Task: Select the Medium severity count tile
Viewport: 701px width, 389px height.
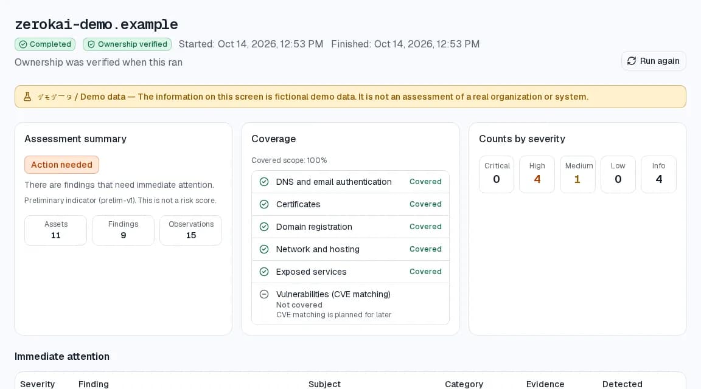Action: 577,174
